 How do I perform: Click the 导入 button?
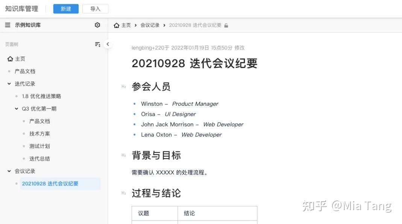pos(95,8)
